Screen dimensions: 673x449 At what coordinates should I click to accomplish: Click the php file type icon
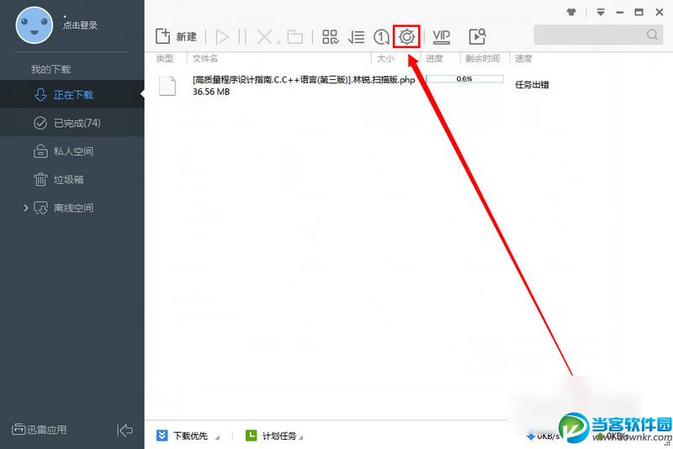[167, 85]
